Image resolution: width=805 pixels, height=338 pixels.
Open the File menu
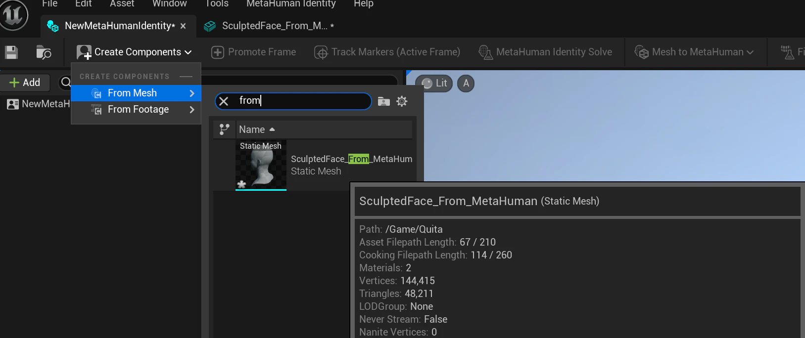49,4
